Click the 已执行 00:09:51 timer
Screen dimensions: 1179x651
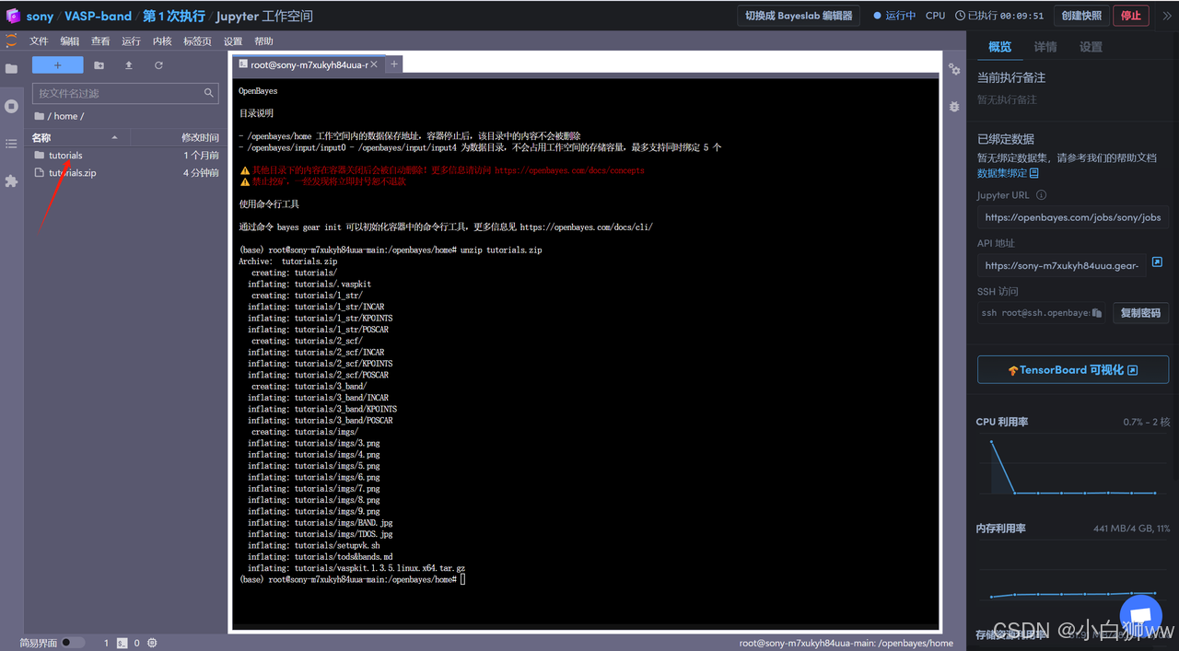(999, 16)
